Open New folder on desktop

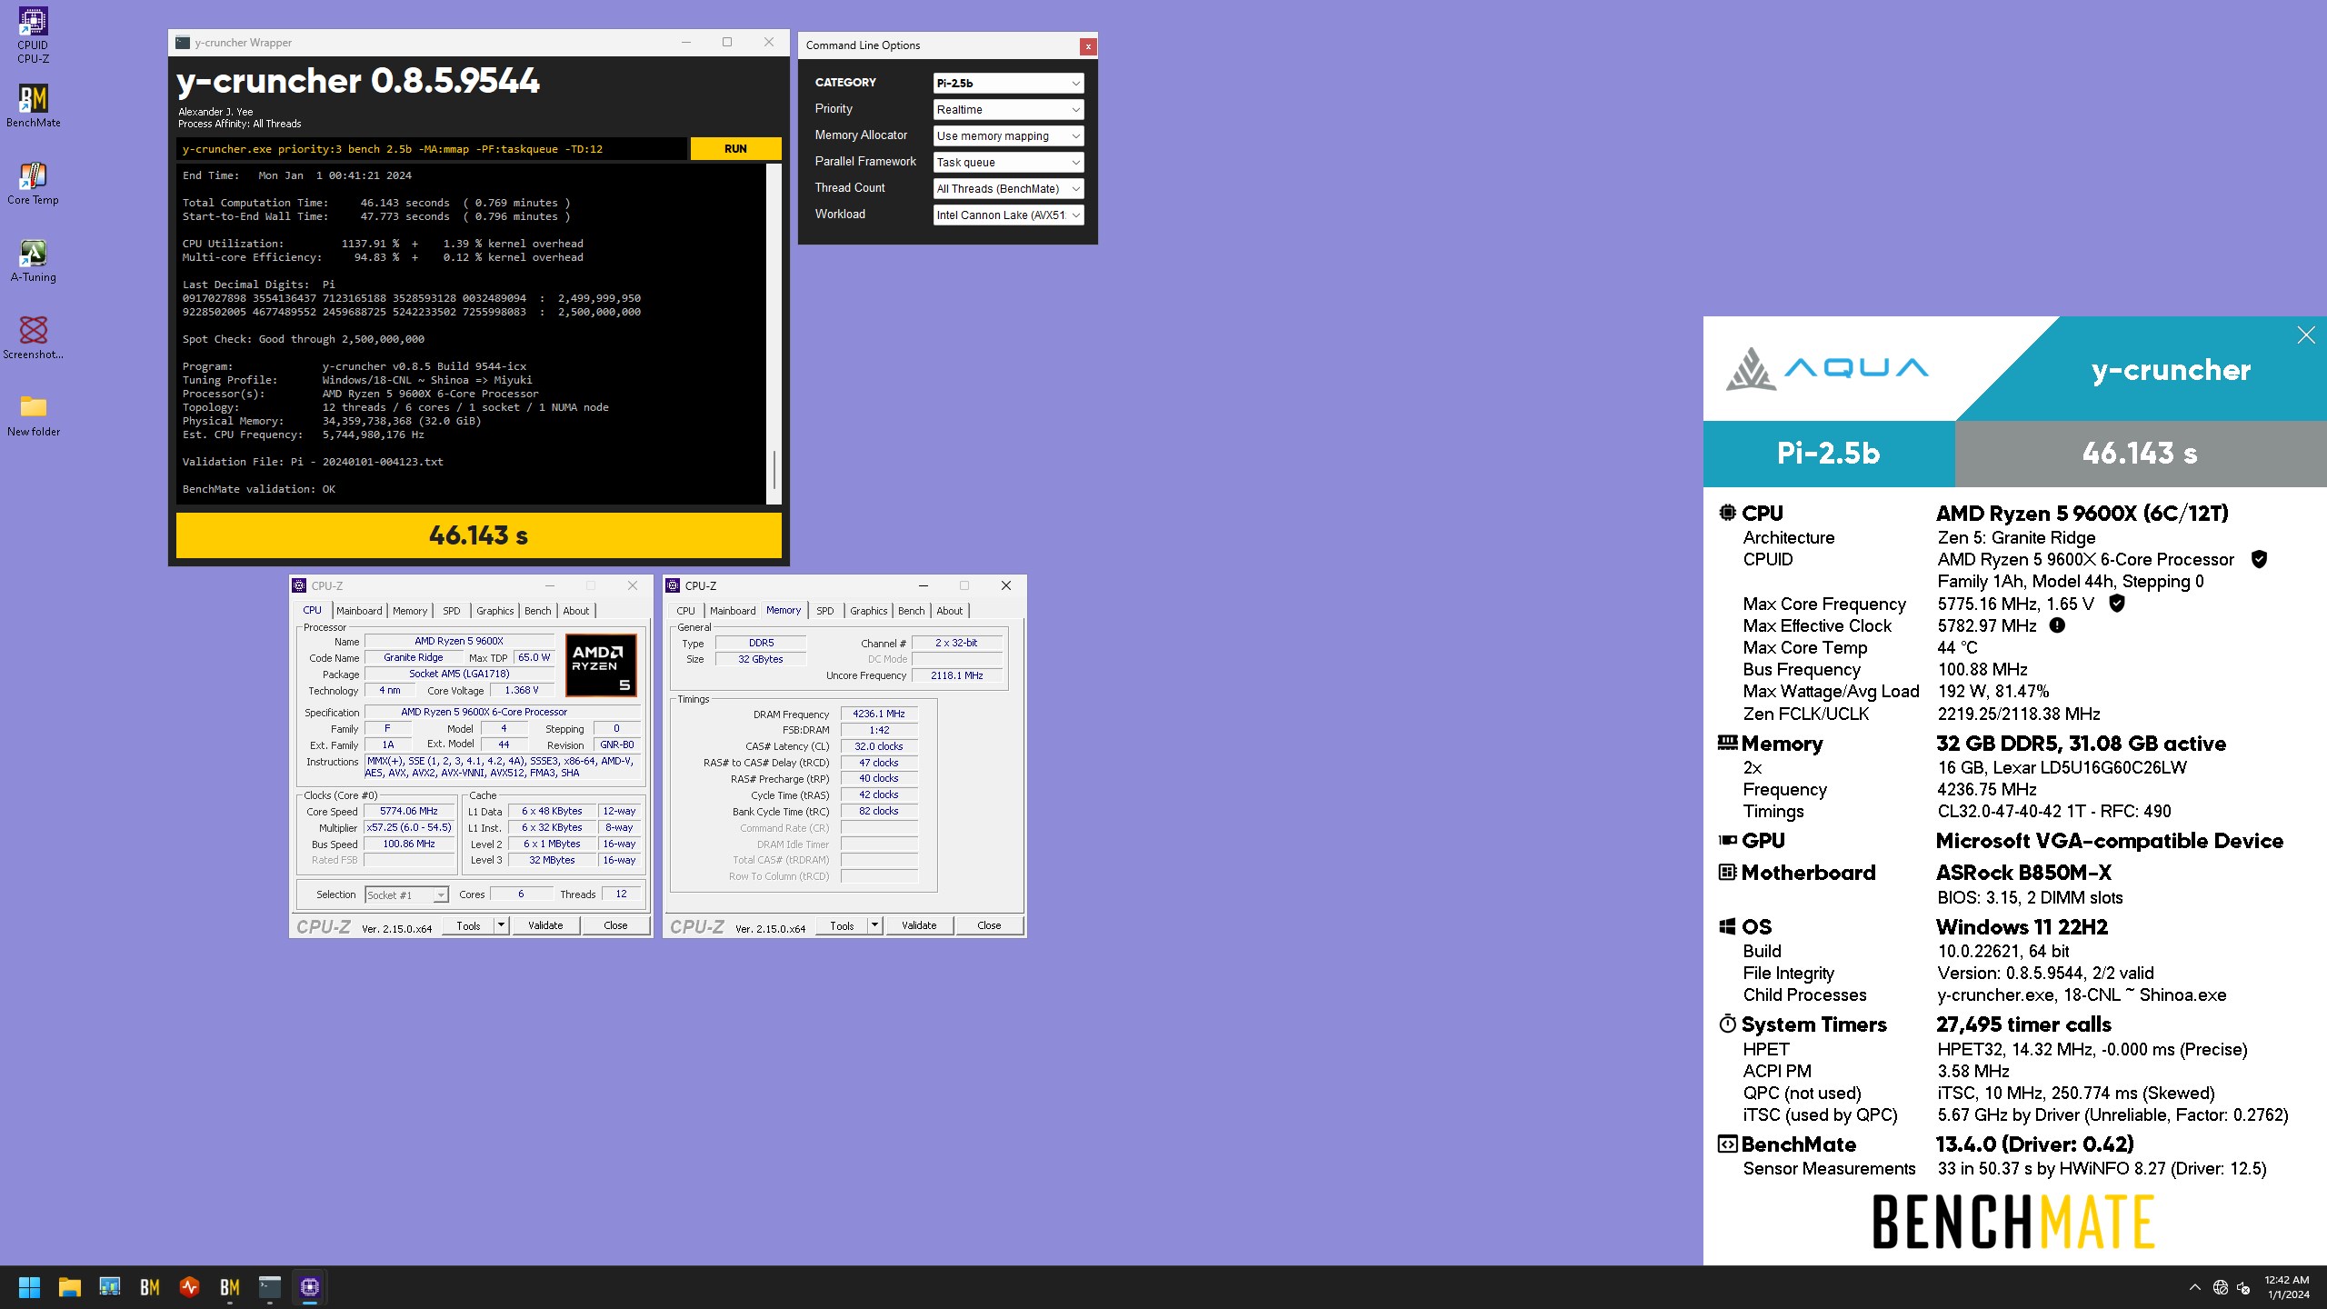pyautogui.click(x=33, y=415)
